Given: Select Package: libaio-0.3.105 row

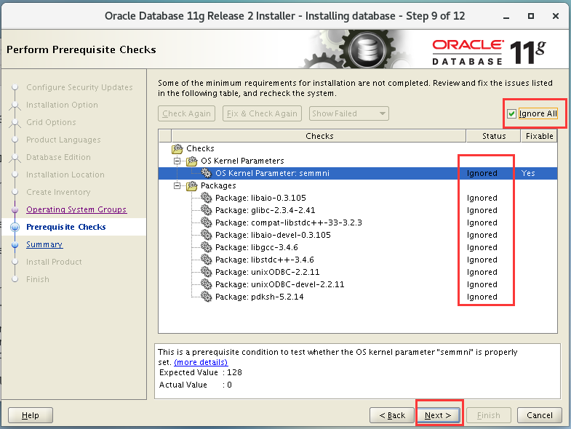Looking at the screenshot, I should (x=358, y=198).
